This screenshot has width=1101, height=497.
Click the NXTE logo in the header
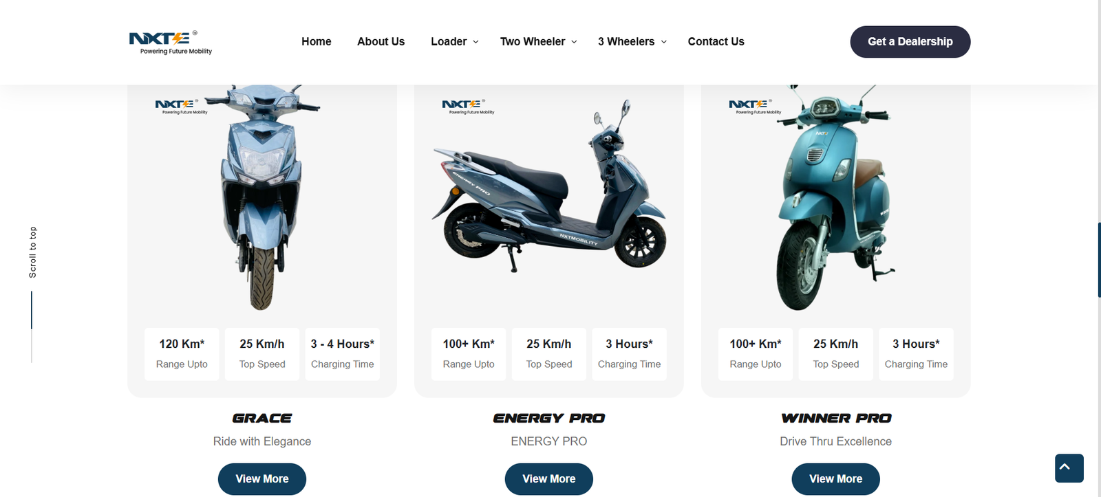click(171, 42)
